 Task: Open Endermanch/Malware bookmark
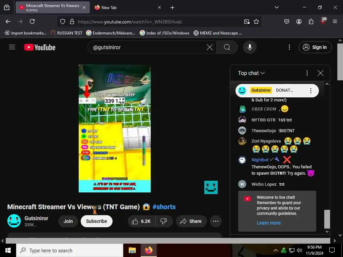click(111, 33)
